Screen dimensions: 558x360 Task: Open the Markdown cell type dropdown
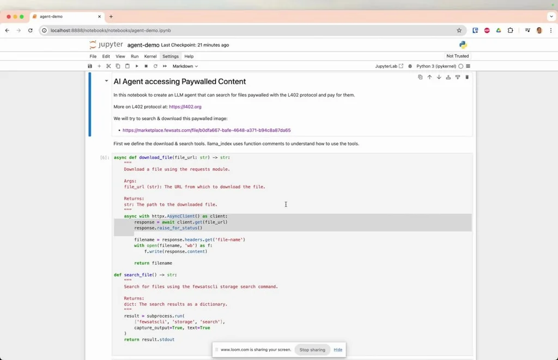pyautogui.click(x=184, y=66)
